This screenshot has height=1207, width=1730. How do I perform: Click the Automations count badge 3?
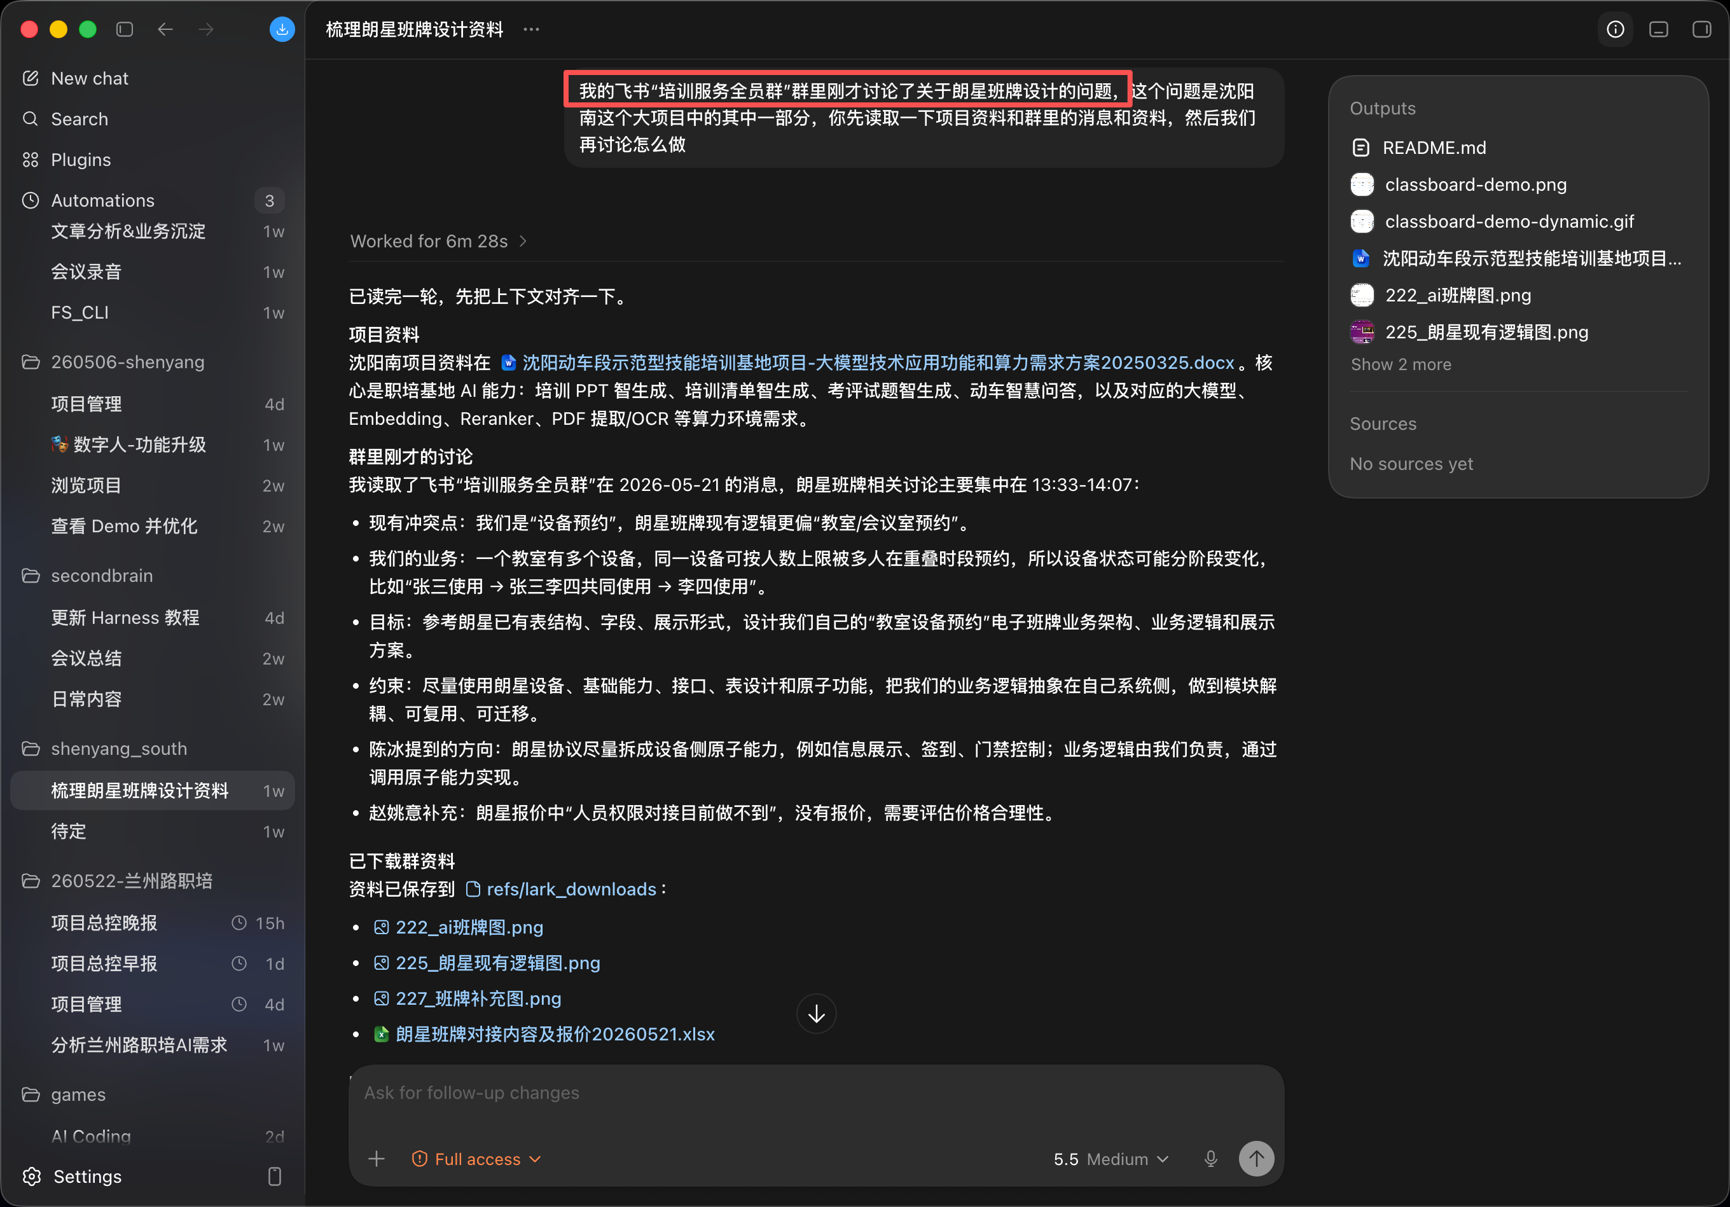(x=270, y=200)
